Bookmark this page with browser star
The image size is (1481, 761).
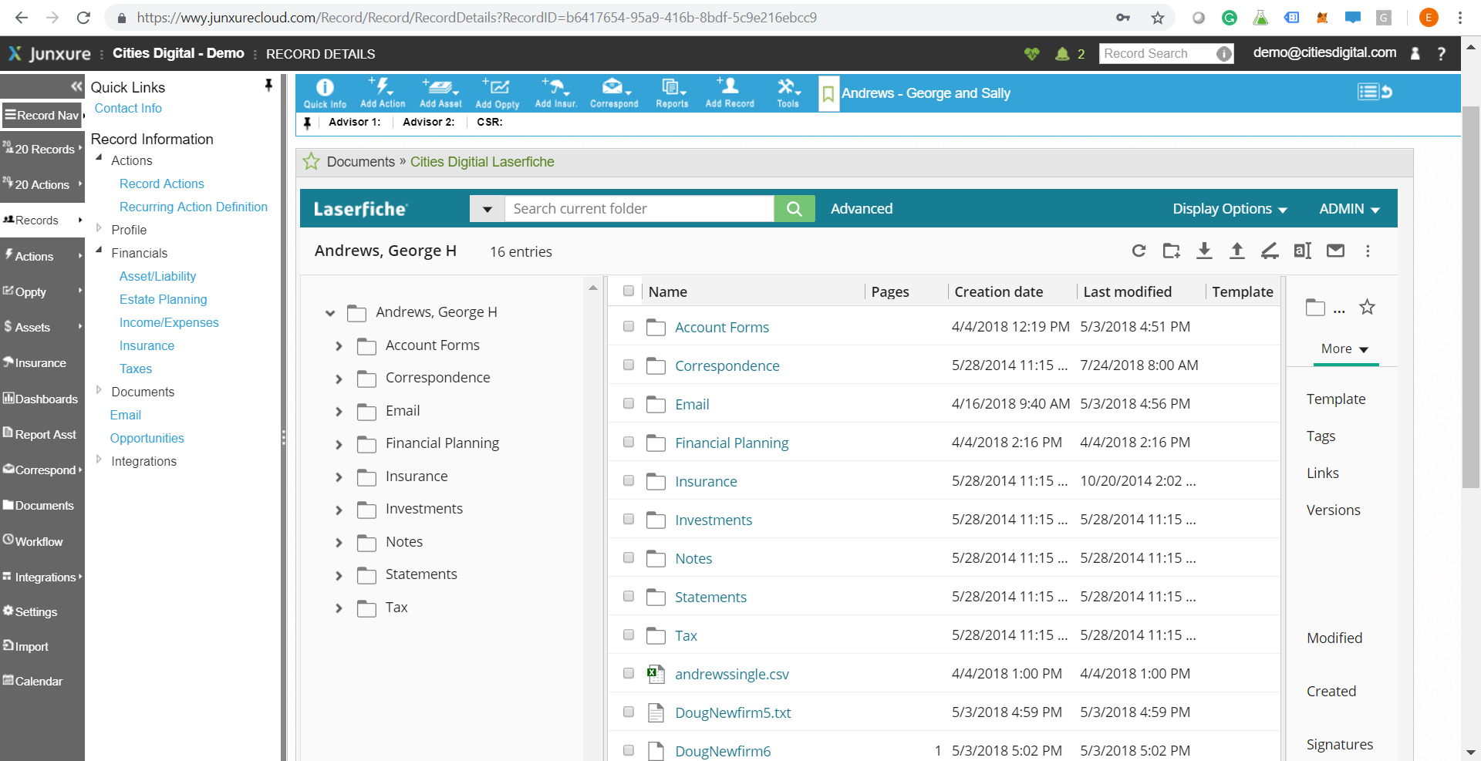1158,17
